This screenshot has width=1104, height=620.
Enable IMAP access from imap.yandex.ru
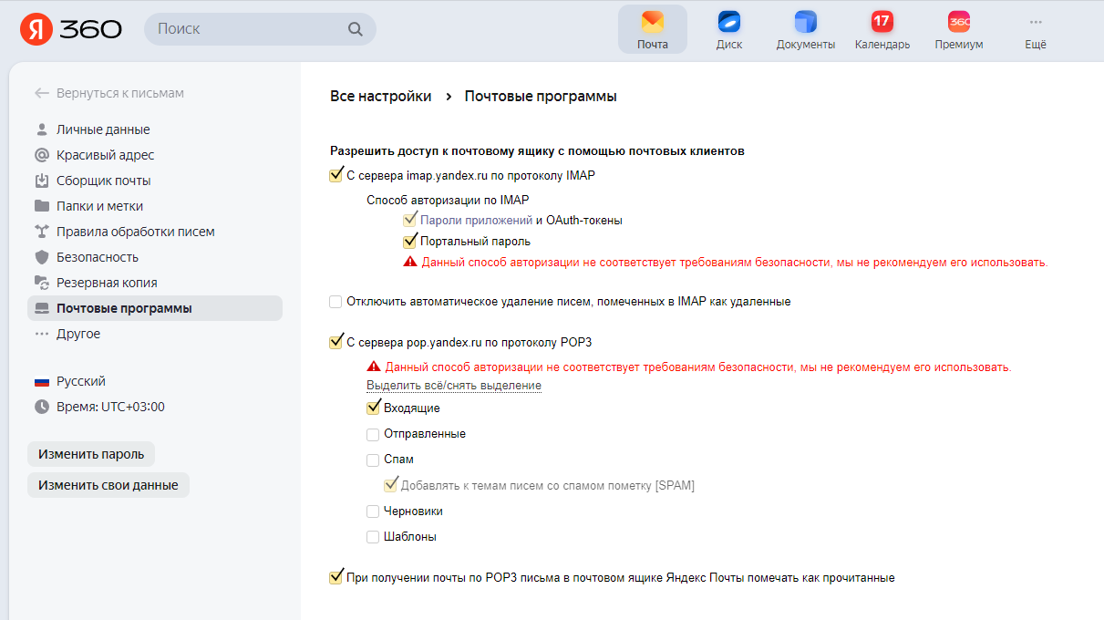(x=335, y=175)
